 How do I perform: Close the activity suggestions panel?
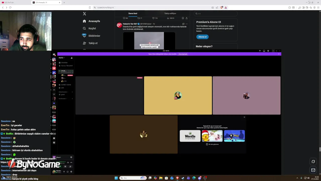click(x=244, y=117)
